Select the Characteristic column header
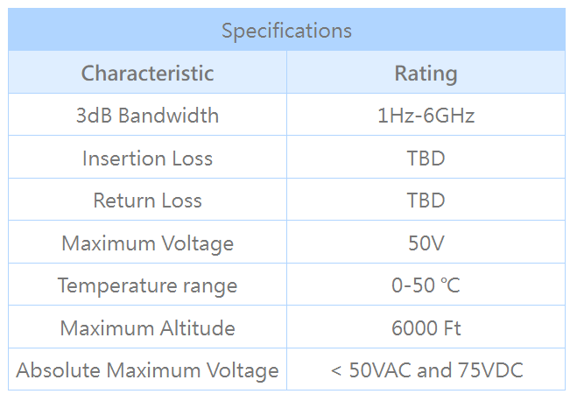570x394 pixels. tap(147, 73)
